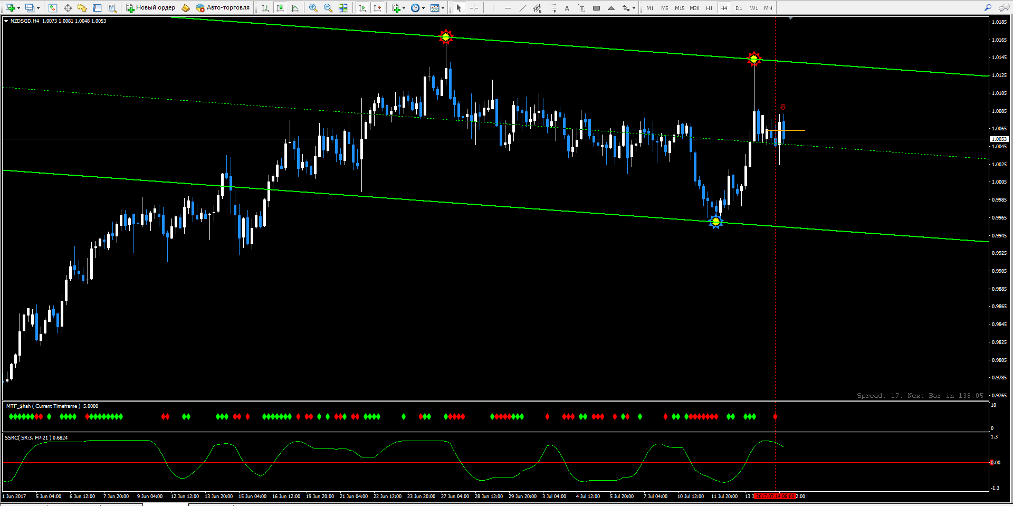This screenshot has width=1013, height=506.
Task: Click the MTF_Shah indicator label
Action: pyautogui.click(x=52, y=406)
